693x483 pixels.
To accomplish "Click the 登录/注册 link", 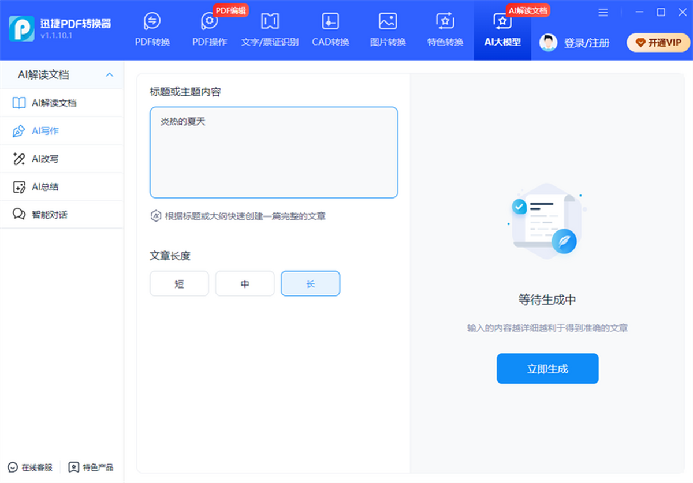I will (x=586, y=43).
